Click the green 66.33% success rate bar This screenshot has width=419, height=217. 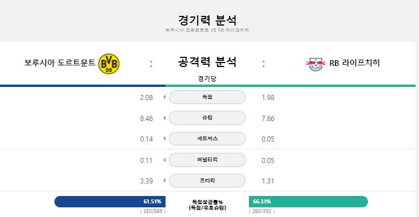(308, 202)
